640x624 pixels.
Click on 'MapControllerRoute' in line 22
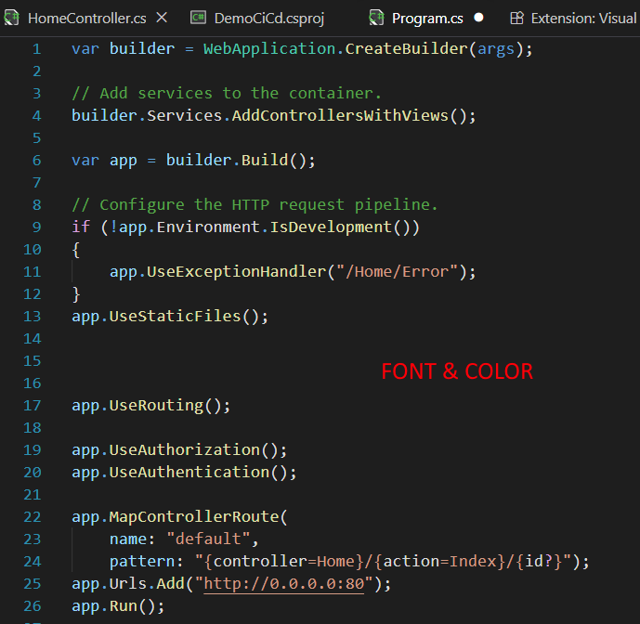click(x=194, y=517)
